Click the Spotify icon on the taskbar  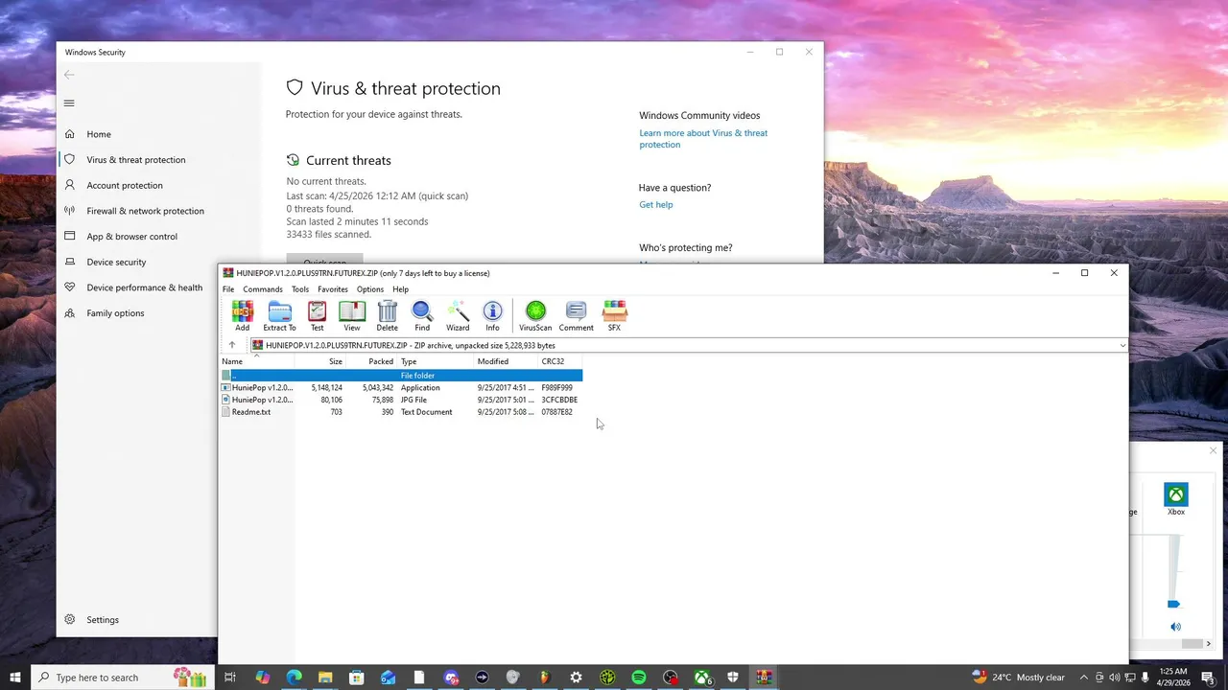tap(639, 678)
